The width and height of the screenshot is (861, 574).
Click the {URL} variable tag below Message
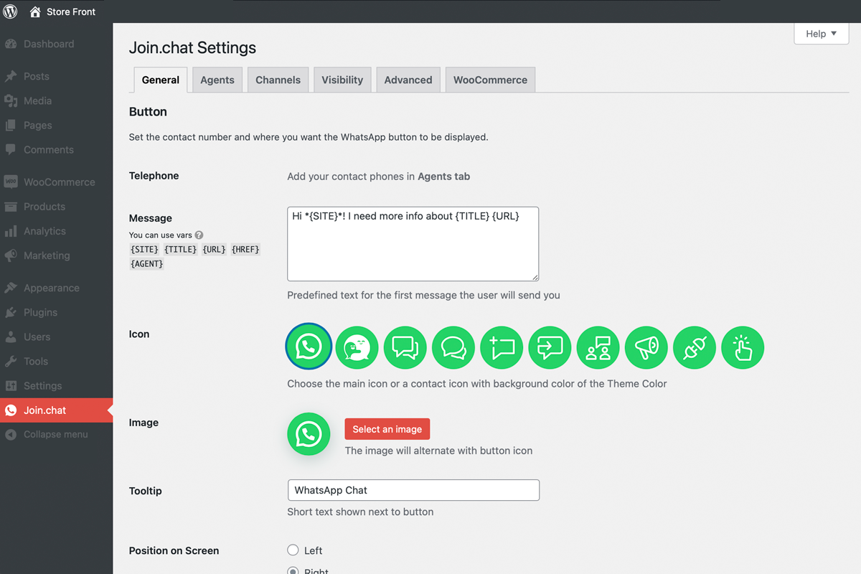click(x=214, y=249)
